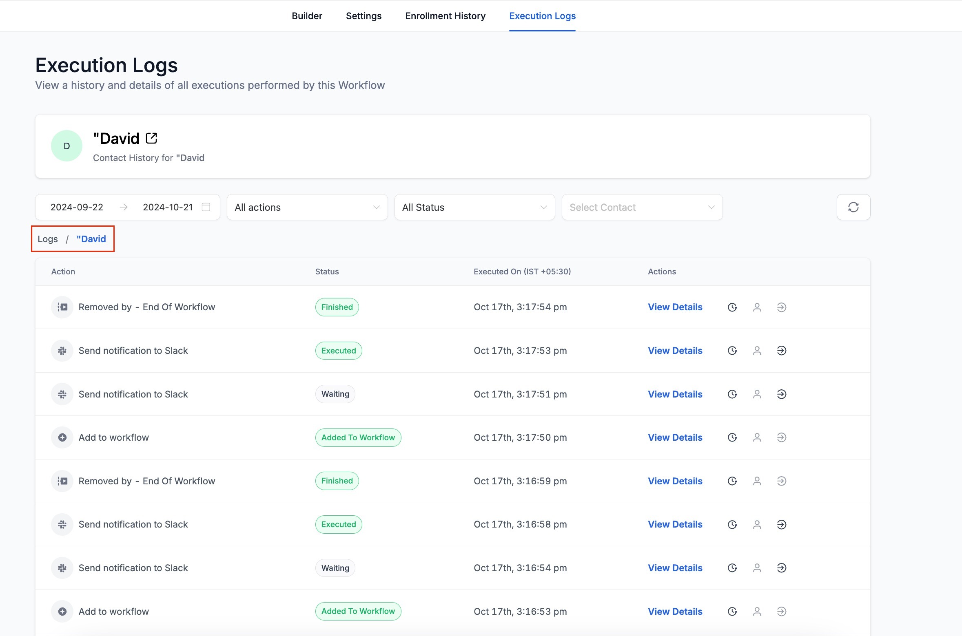Viewport: 962px width, 636px height.
Task: Click arrow-circle icon in 3:16:58 Executed row
Action: pos(781,524)
